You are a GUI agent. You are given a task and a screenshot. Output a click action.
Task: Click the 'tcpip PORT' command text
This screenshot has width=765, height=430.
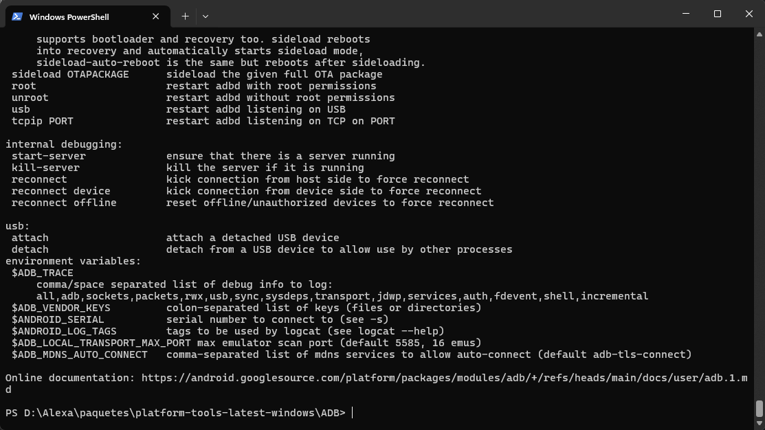tap(42, 121)
